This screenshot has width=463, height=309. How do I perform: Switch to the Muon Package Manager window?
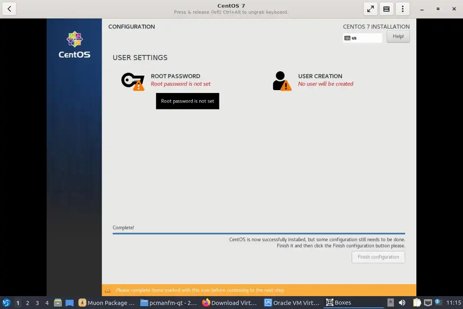[x=107, y=303]
